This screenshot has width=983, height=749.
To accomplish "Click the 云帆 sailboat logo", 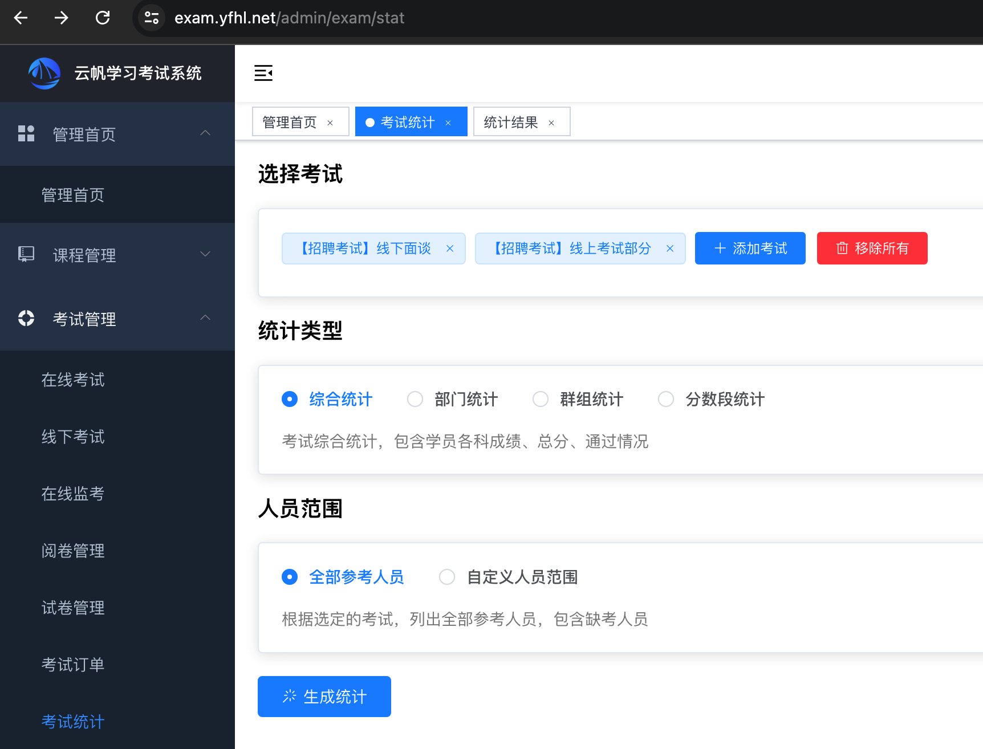I will 44,73.
